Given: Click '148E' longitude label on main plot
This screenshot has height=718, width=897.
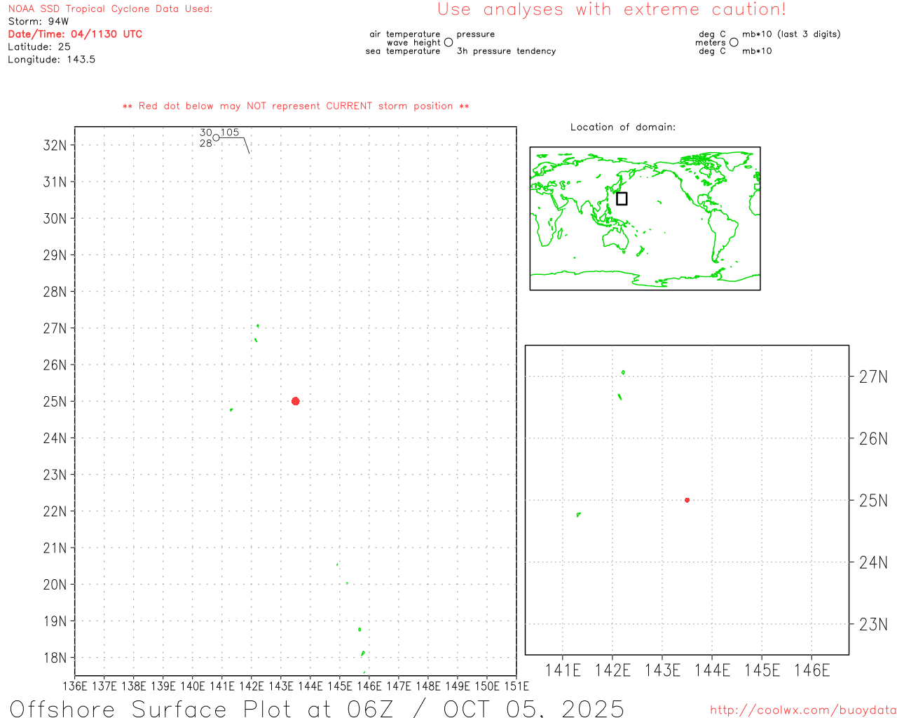Looking at the screenshot, I should (428, 686).
